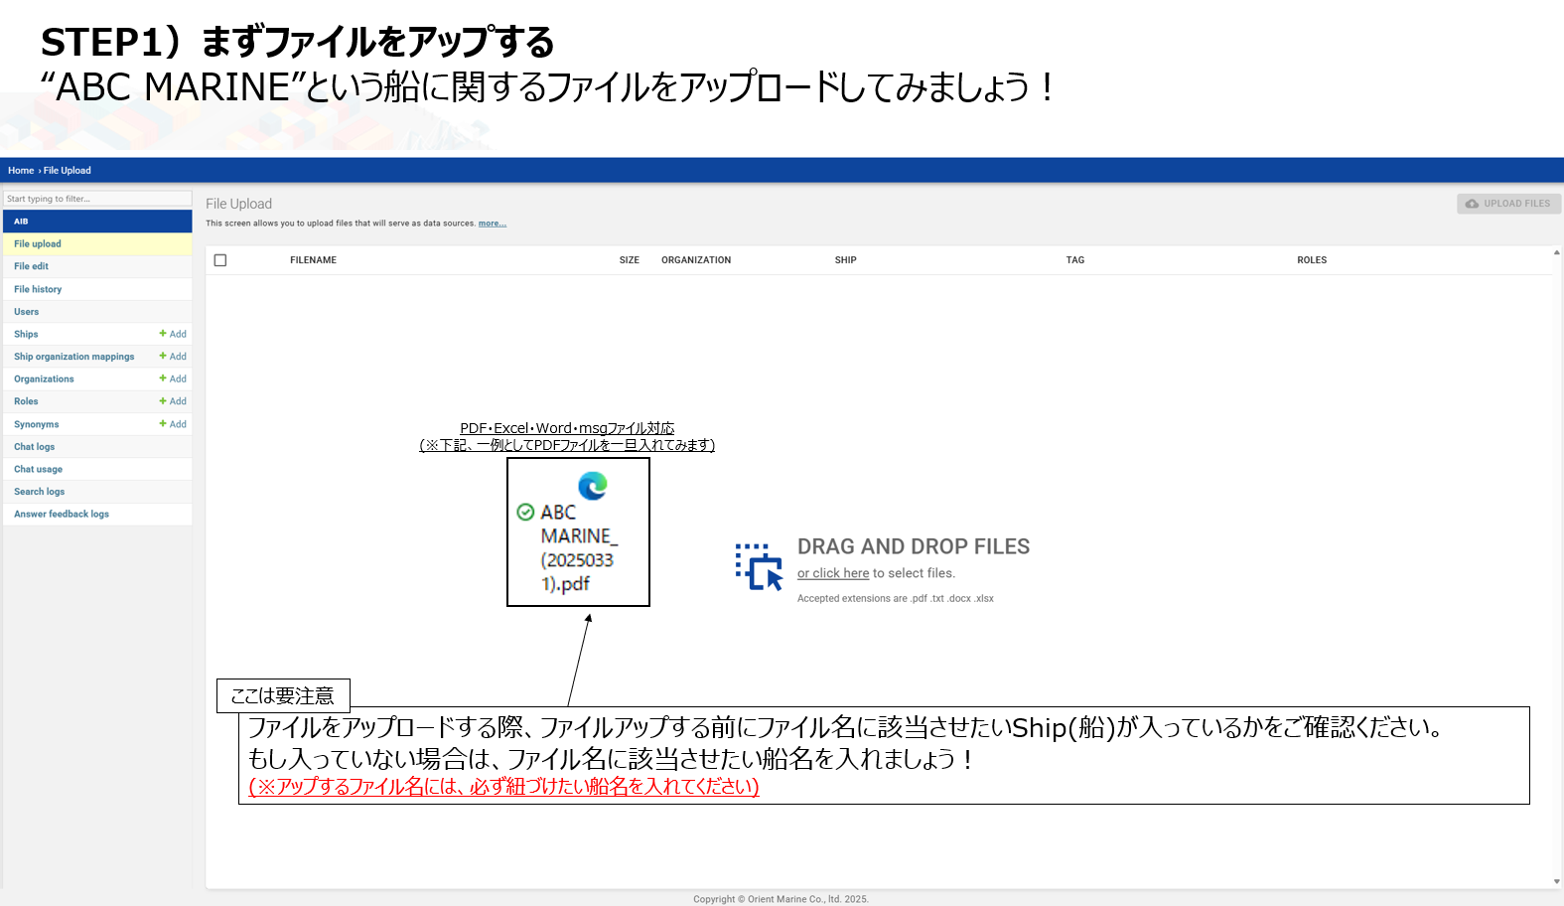Add a new Synonym entry

pyautogui.click(x=173, y=424)
